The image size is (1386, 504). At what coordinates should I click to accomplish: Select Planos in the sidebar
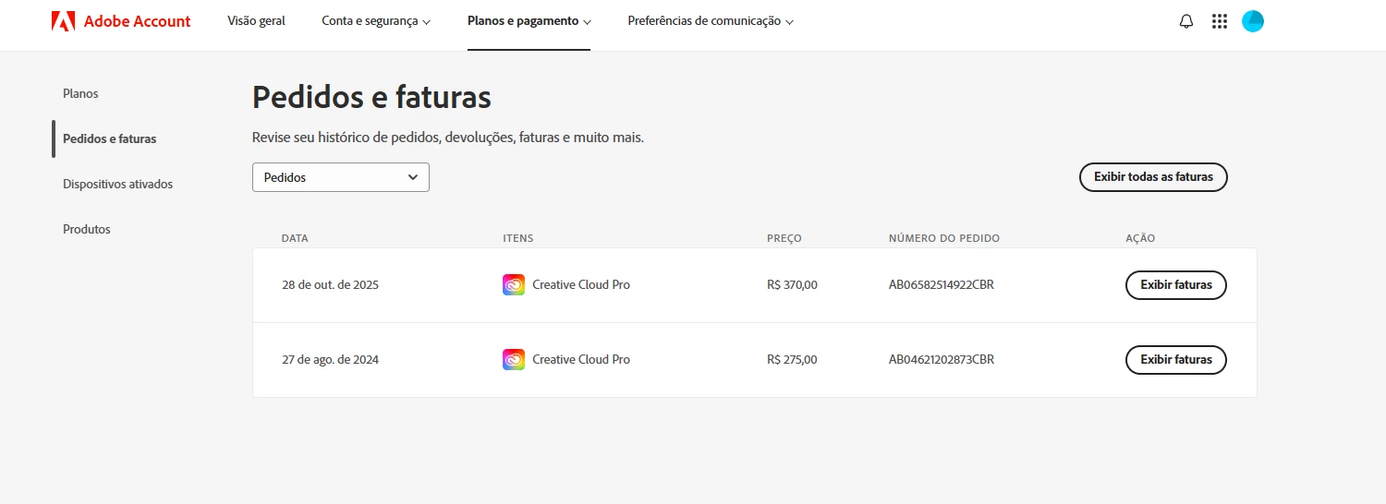80,93
